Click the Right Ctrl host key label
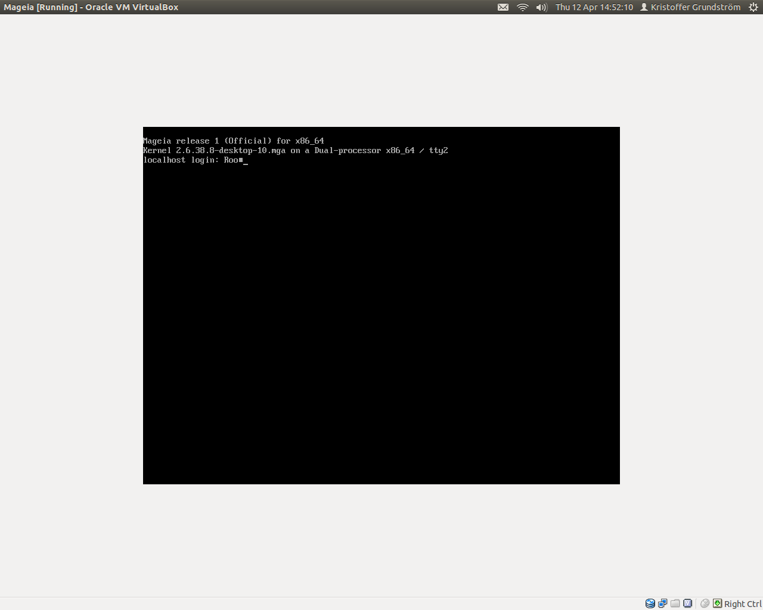 (x=743, y=604)
